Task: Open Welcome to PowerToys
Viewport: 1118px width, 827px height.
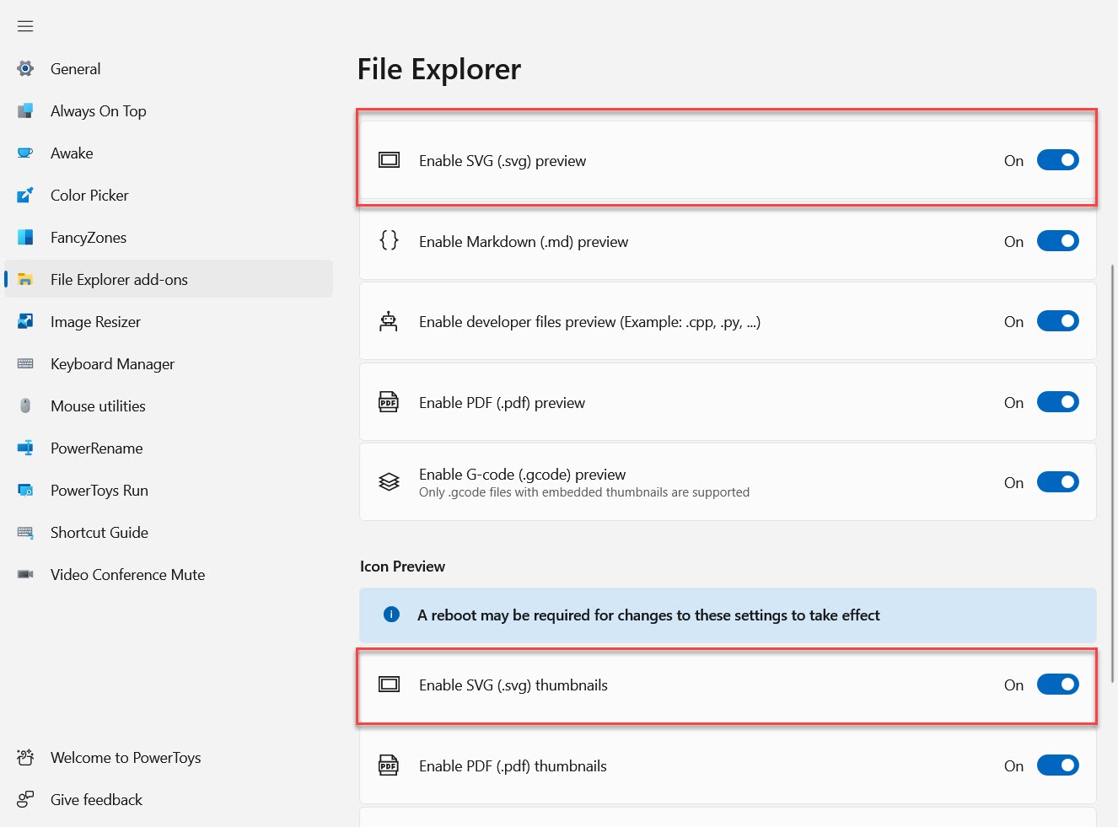Action: pyautogui.click(x=169, y=757)
